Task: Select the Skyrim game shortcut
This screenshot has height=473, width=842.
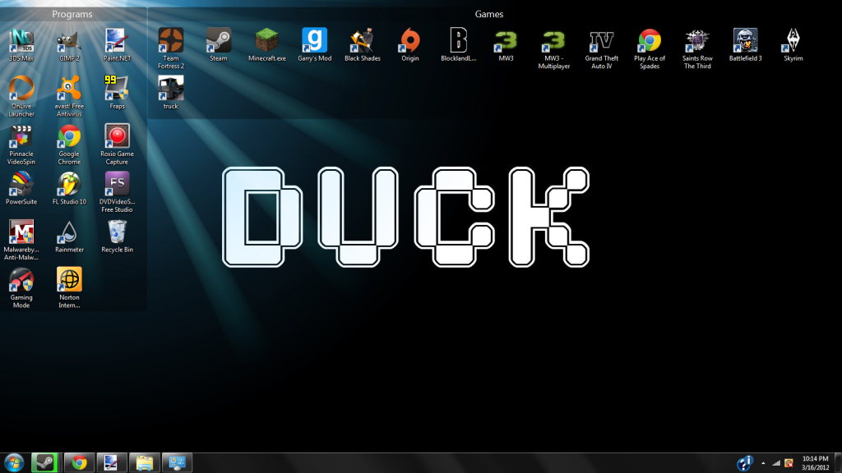Action: tap(793, 41)
